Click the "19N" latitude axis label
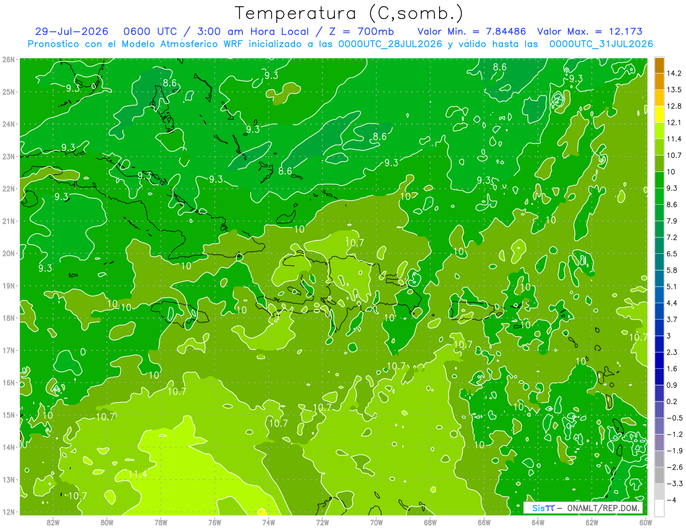The width and height of the screenshot is (686, 530). pos(9,285)
